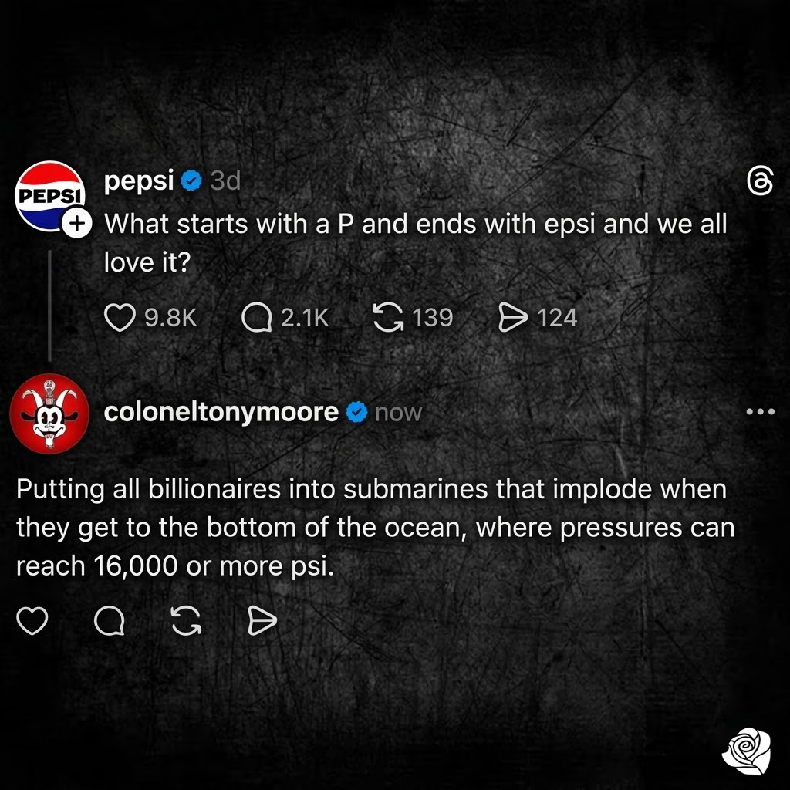Repost the pepsi thread showing 139

pyautogui.click(x=388, y=317)
